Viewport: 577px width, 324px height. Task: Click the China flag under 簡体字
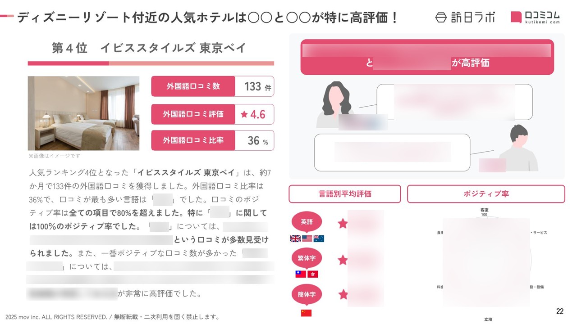click(x=306, y=313)
